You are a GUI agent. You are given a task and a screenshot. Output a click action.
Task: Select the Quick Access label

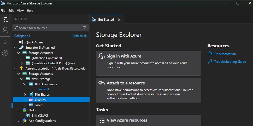[x=34, y=42]
